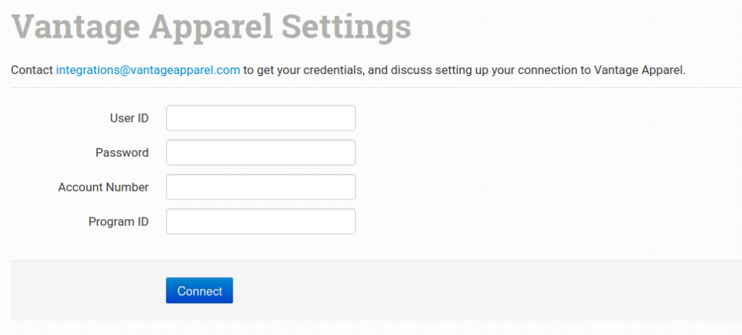742x335 pixels.
Task: Select the Account Number label text
Action: (x=104, y=187)
